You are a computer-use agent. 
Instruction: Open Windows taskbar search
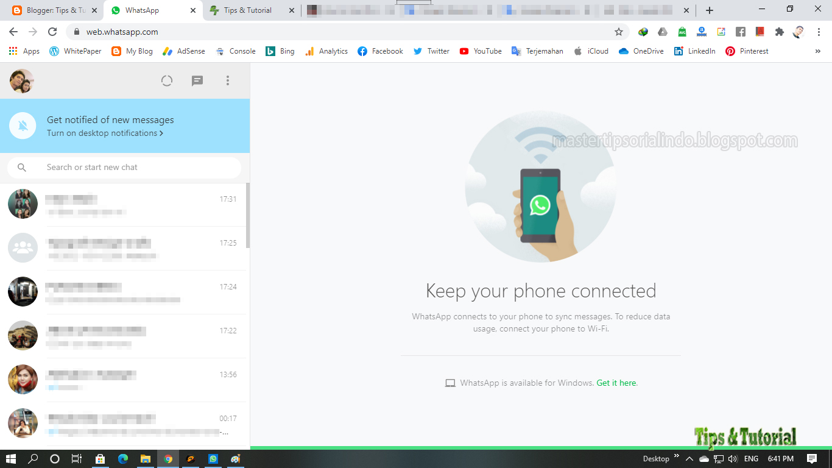pyautogui.click(x=33, y=459)
